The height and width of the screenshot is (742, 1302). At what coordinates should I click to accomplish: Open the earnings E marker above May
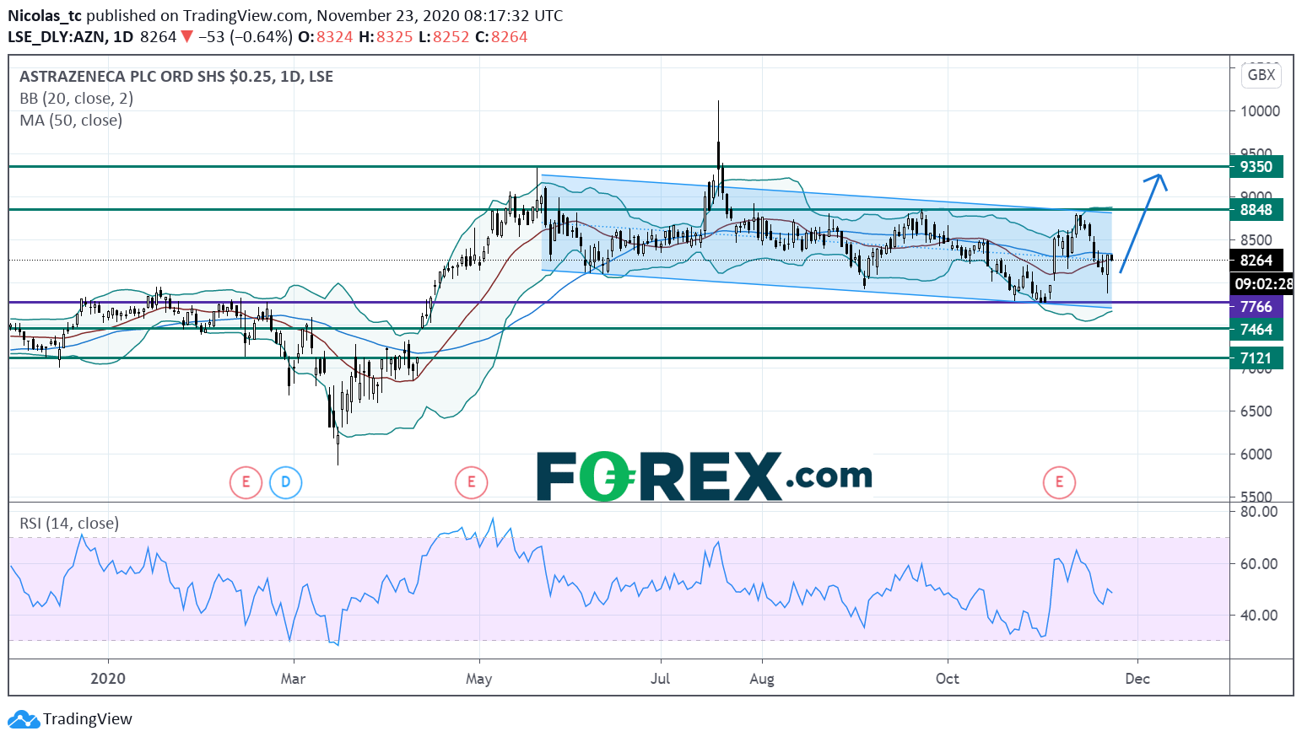coord(471,482)
